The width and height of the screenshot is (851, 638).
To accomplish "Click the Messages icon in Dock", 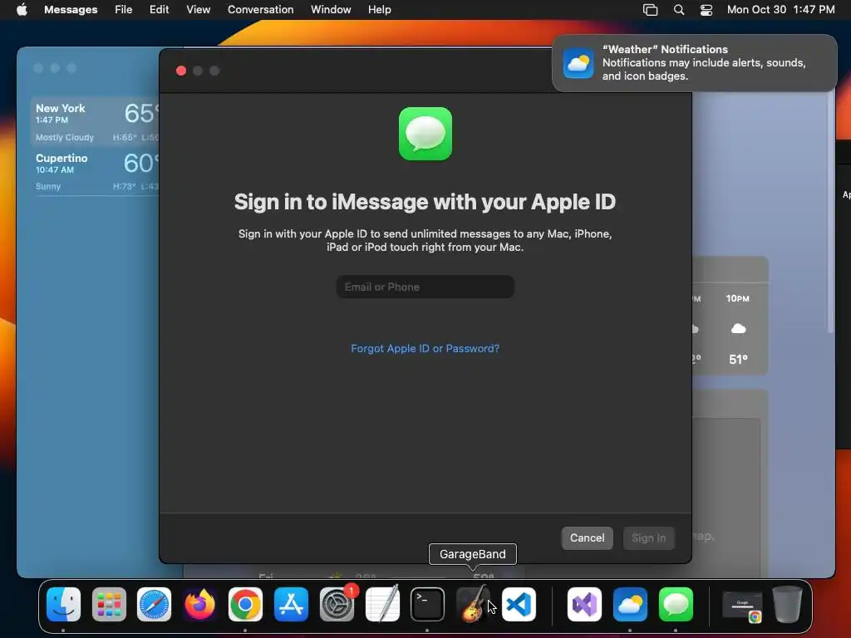I will point(676,604).
